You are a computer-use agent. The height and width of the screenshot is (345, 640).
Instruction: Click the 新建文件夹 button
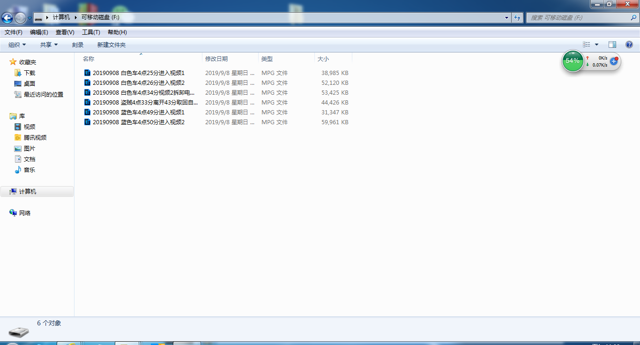click(112, 45)
